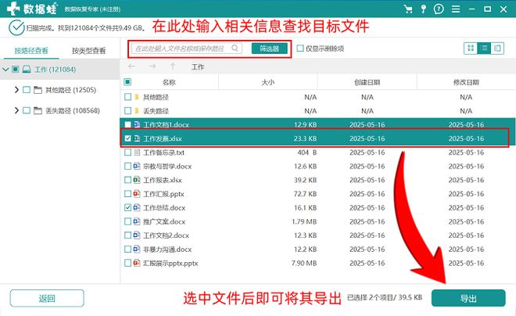Collapse the 工作 (121084) tree node
Image resolution: width=516 pixels, height=316 pixels.
coord(5,70)
